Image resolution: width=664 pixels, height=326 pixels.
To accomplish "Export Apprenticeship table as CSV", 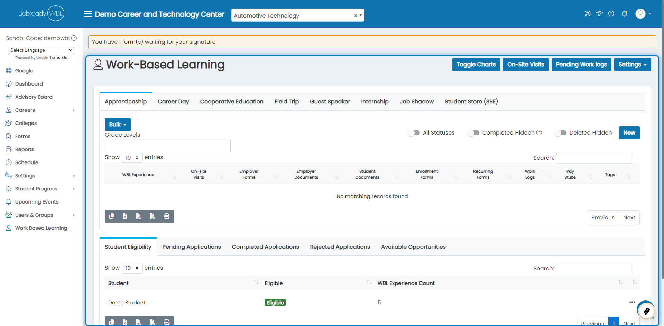I will [x=138, y=216].
